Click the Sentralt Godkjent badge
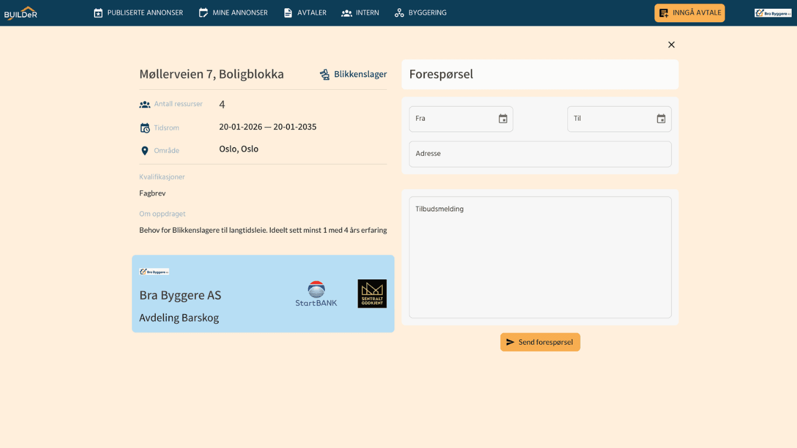 372,294
